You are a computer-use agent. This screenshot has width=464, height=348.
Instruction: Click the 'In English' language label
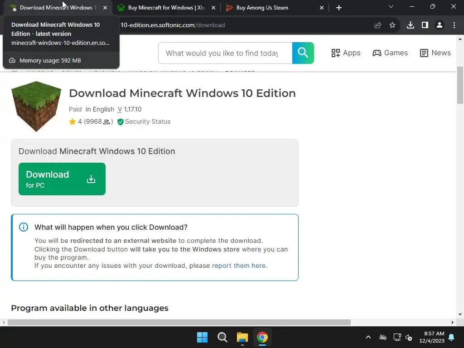[x=100, y=109]
